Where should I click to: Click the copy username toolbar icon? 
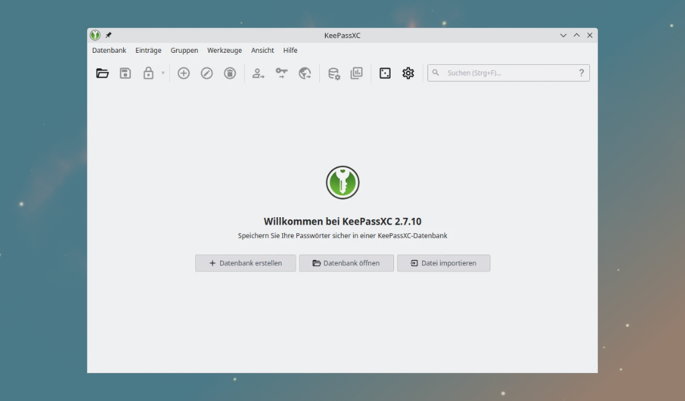pyautogui.click(x=258, y=74)
